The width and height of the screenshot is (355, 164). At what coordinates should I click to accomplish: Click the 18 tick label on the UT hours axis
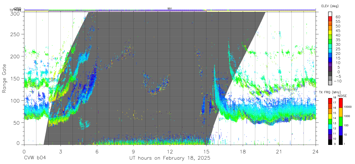243,151
